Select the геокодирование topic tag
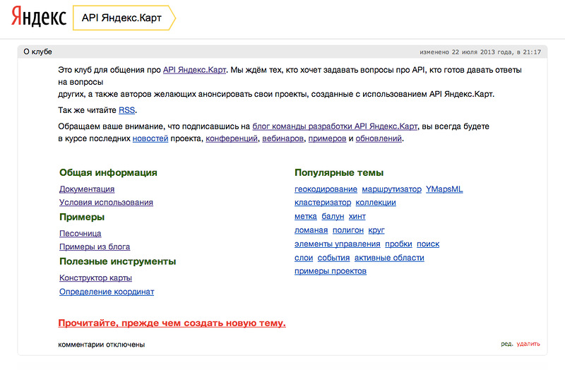The width and height of the screenshot is (565, 370). point(326,189)
